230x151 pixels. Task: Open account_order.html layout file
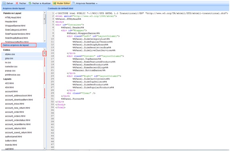point(15,112)
